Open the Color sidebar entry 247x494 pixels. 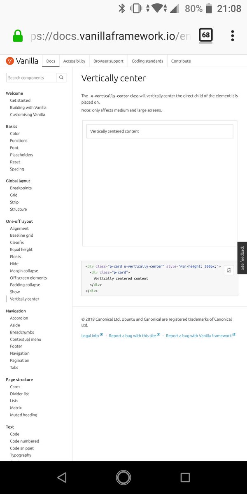tap(15, 133)
